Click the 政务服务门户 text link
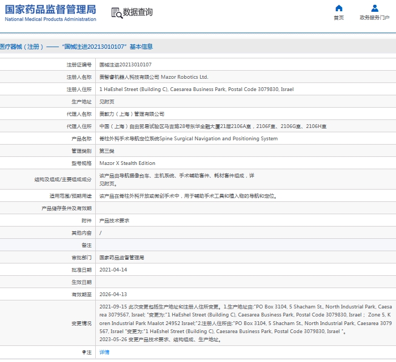Screen dimensions: 396x362 tap(375, 18)
